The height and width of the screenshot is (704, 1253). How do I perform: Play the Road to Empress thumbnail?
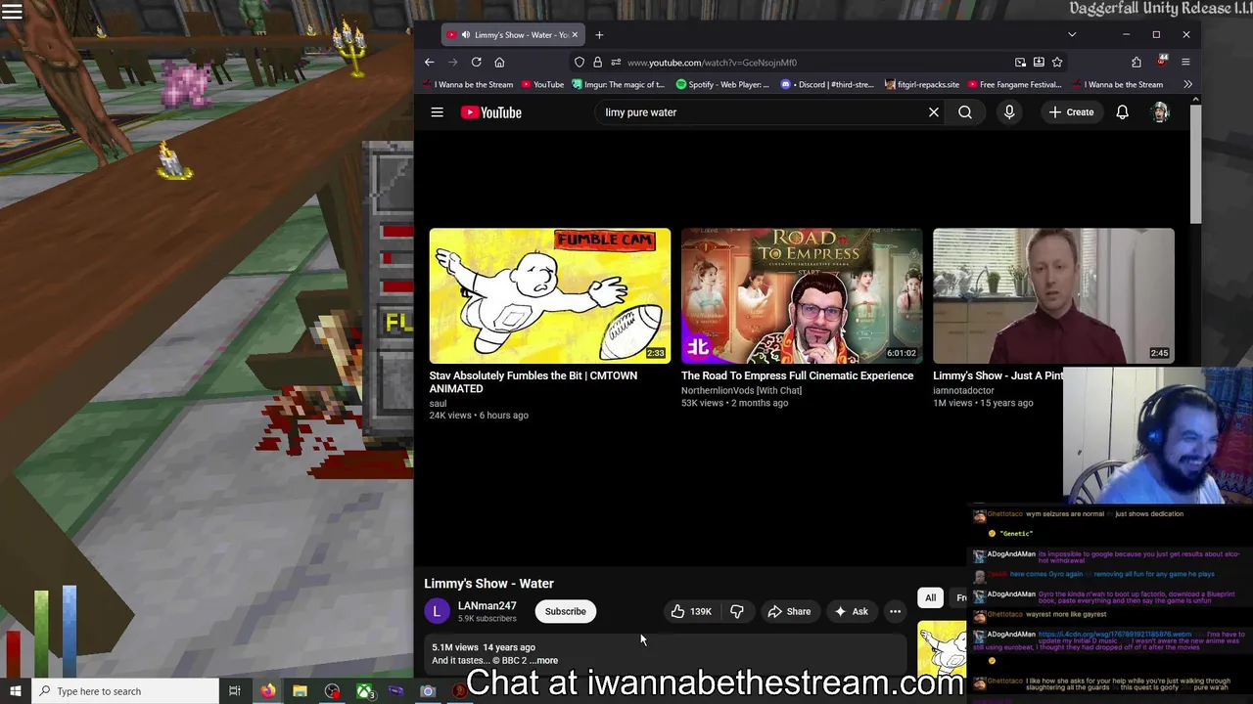point(802,296)
